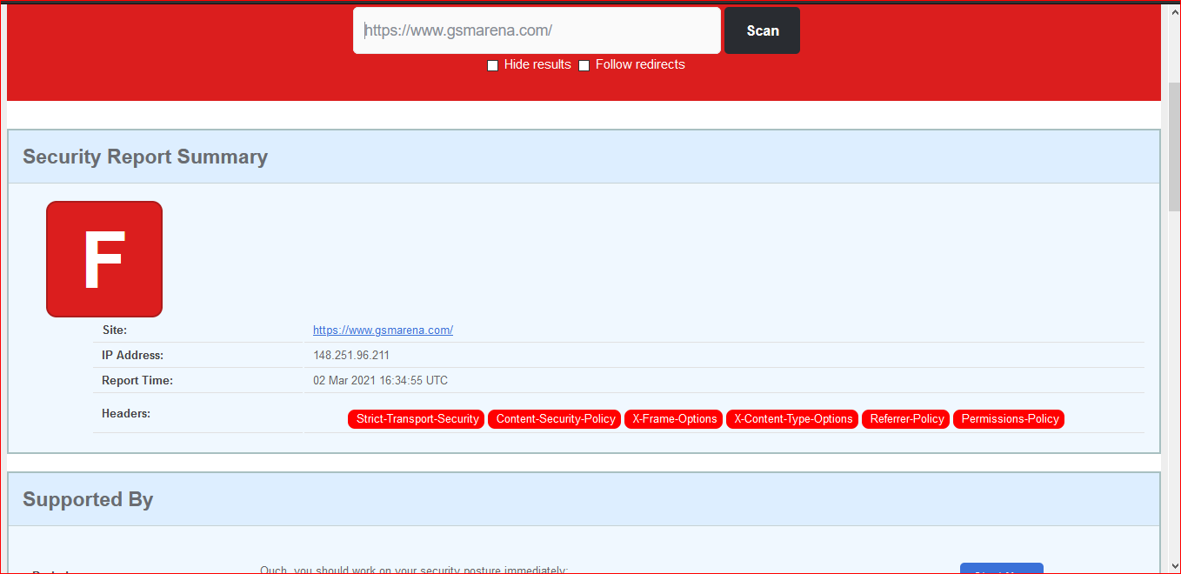Select the X-Content-Type-Options header tag

pos(793,419)
